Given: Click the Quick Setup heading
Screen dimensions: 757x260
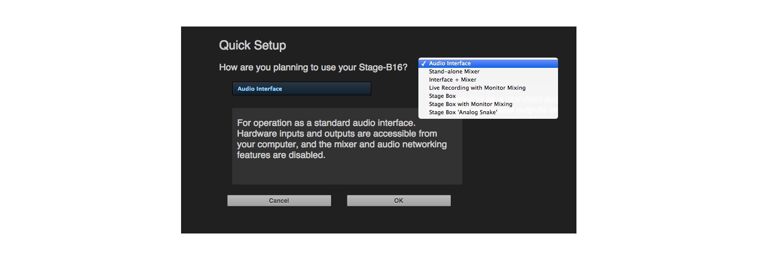Looking at the screenshot, I should pyautogui.click(x=252, y=45).
